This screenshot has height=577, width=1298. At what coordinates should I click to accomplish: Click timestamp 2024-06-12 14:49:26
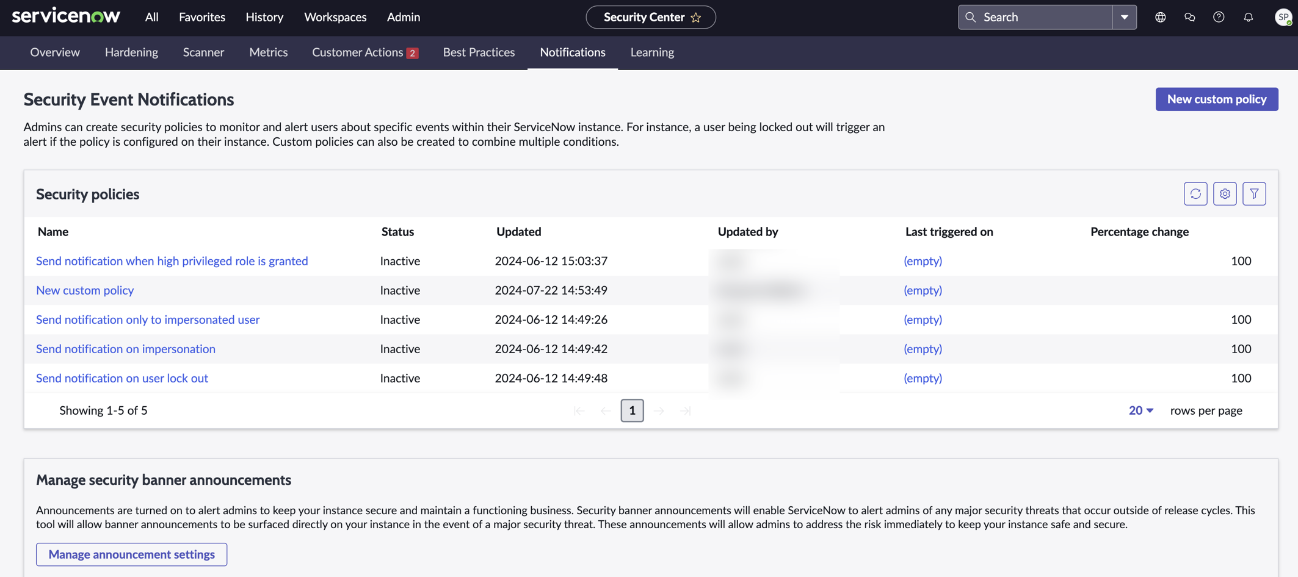[551, 320]
